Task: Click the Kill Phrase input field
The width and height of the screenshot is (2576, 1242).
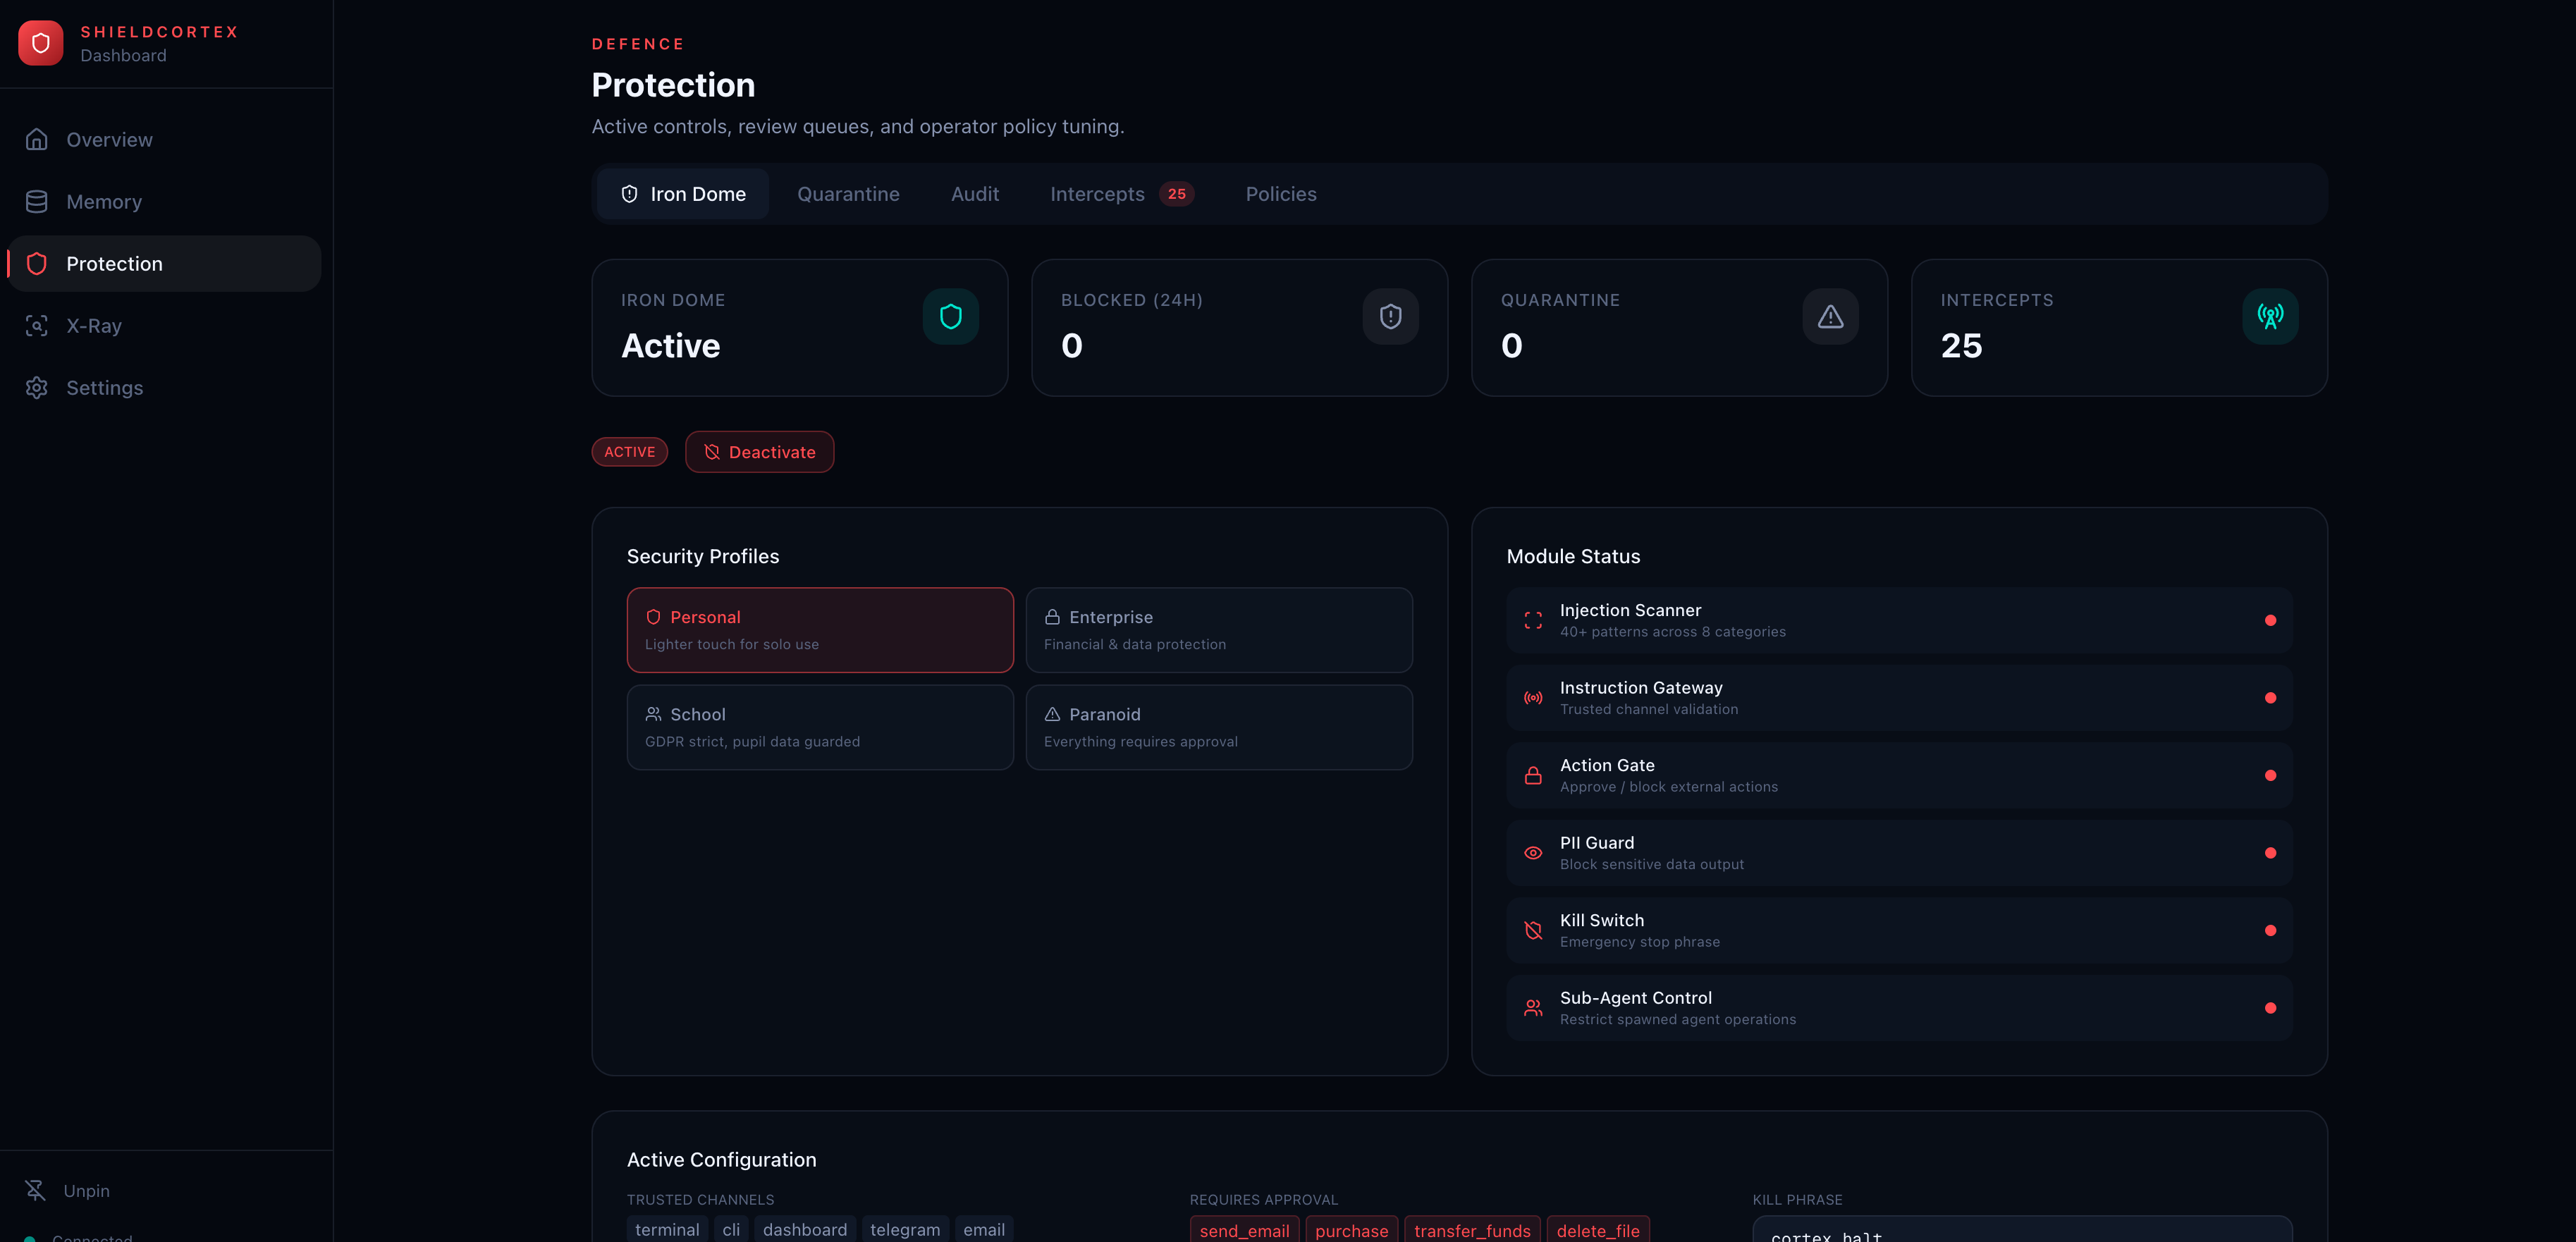Action: coord(2022,1230)
